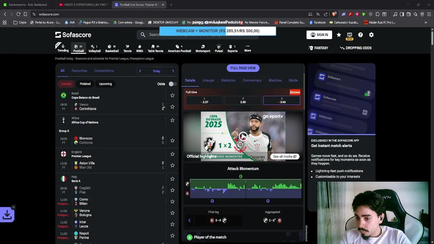Open the bookmarks overflow chevron
This screenshot has height=244, width=434.
point(426,22)
